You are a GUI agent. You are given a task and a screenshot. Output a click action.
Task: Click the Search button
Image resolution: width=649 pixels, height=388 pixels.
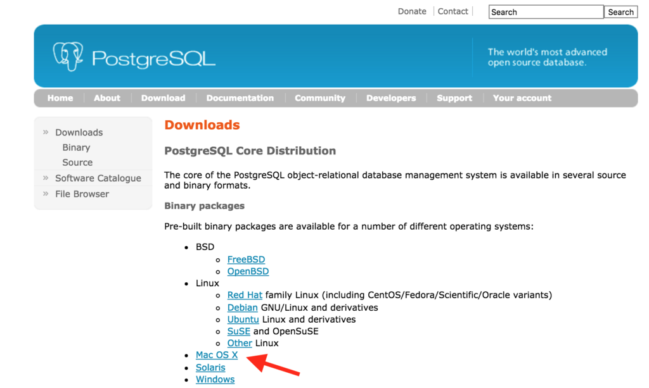tap(620, 12)
